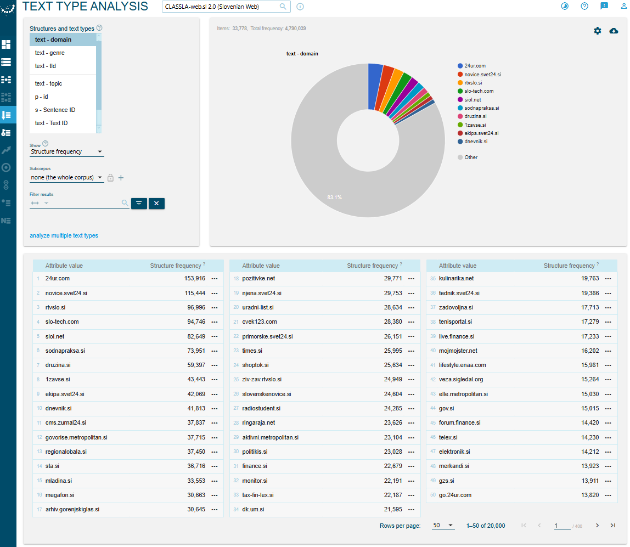The image size is (630, 547).
Task: Open the options menu for pozitivke.net row
Action: coord(412,279)
